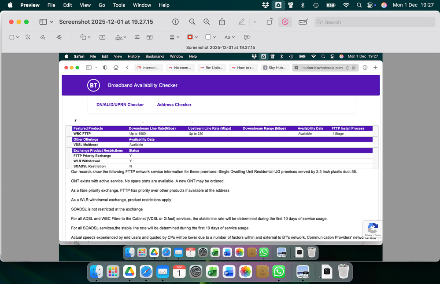Click the DN/ALID/UPRN Checker link
Viewport: 440px width, 284px height.
[x=120, y=104]
